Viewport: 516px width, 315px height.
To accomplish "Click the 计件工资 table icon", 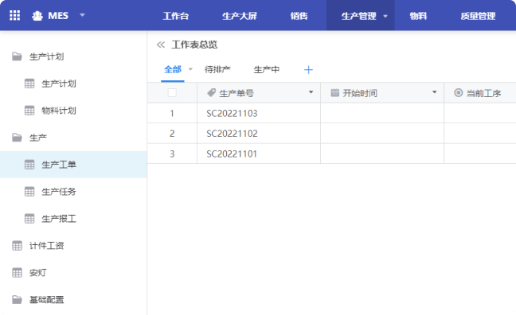I will coord(17,245).
